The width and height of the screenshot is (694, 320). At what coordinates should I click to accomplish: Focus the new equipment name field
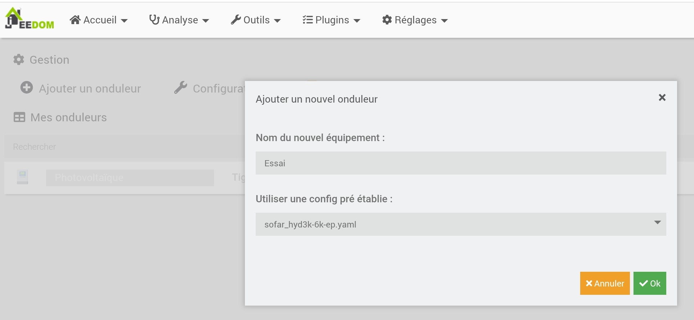pos(461,163)
